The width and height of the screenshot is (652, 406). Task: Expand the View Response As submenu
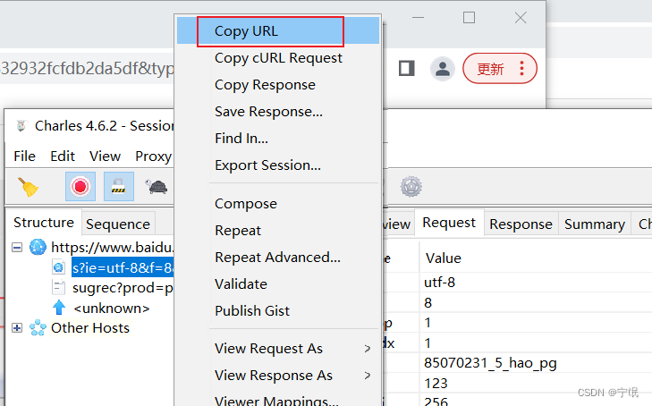[278, 376]
